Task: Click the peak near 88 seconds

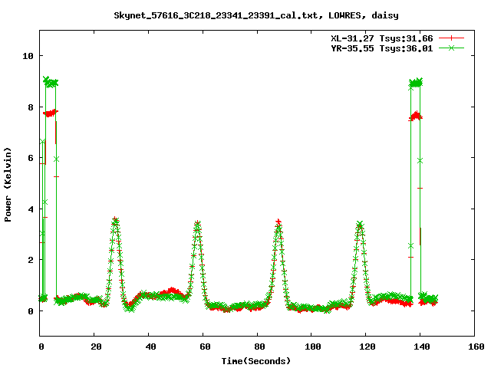Action: [278, 223]
